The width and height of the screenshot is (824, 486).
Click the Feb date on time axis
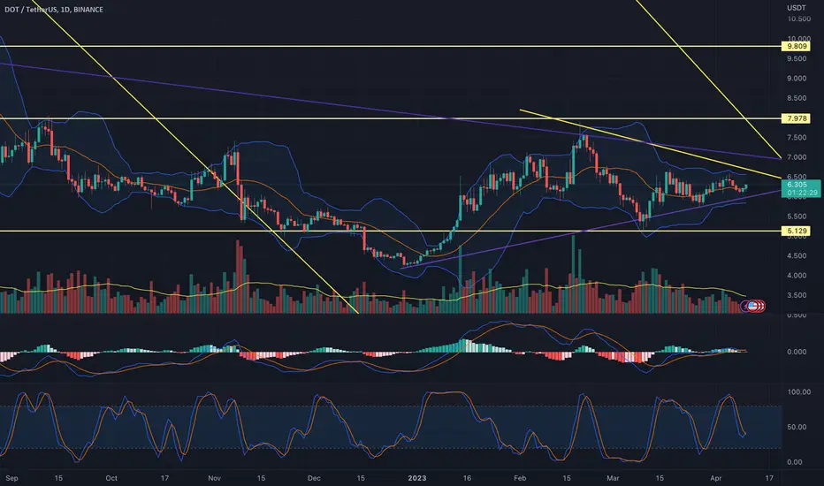(520, 478)
